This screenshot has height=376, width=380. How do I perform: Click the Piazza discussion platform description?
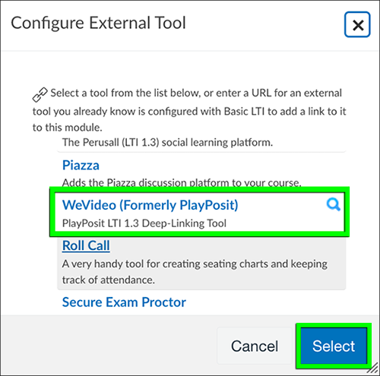coord(182,182)
